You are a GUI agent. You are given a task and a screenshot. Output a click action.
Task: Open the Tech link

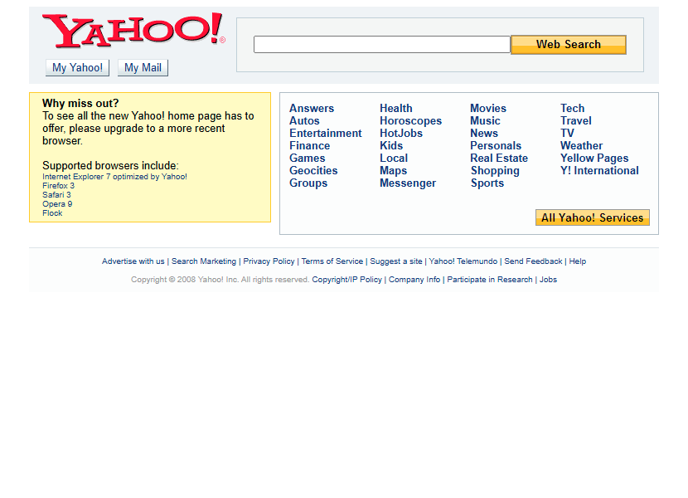point(572,108)
